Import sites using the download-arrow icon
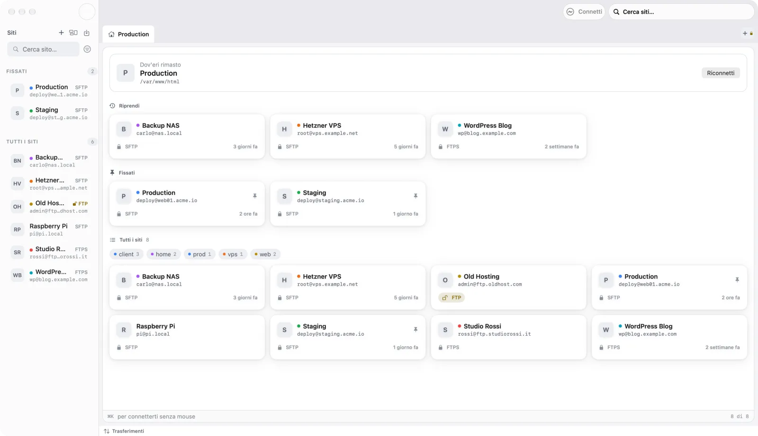Image resolution: width=758 pixels, height=436 pixels. tap(87, 33)
